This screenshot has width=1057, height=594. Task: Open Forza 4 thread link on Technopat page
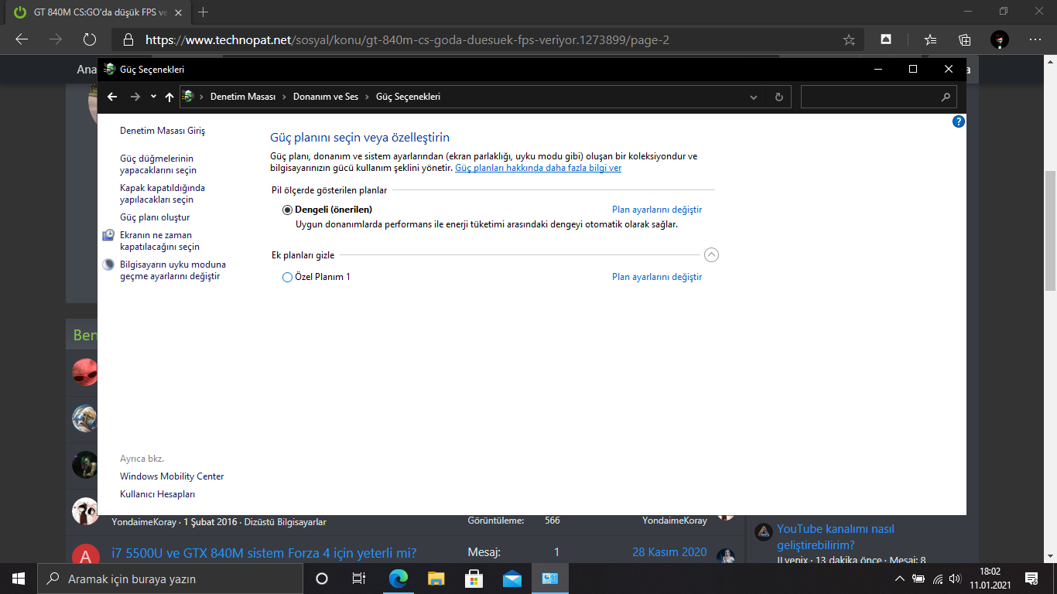tap(264, 553)
